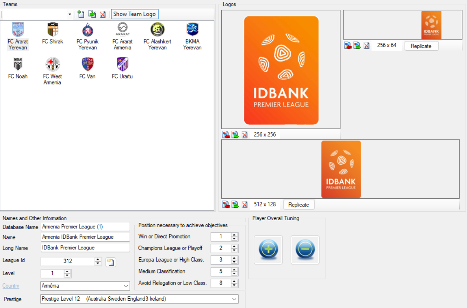The height and width of the screenshot is (308, 467).
Task: Click the Long Name input field
Action: point(85,248)
